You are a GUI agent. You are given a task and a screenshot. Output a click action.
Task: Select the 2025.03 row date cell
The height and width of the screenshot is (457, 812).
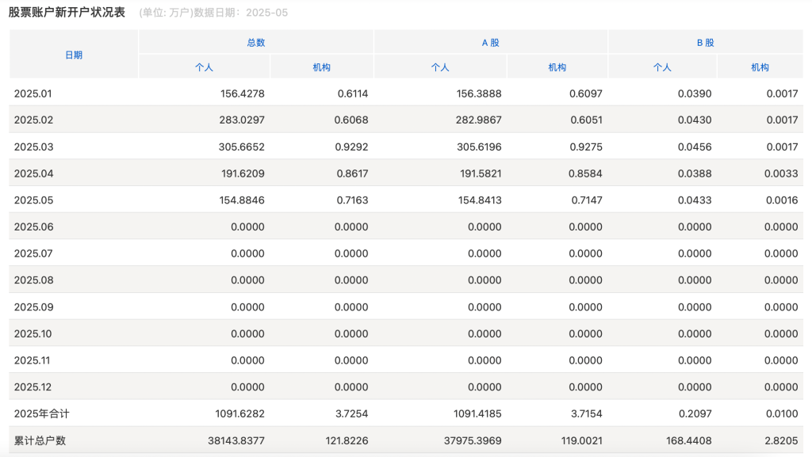(33, 147)
